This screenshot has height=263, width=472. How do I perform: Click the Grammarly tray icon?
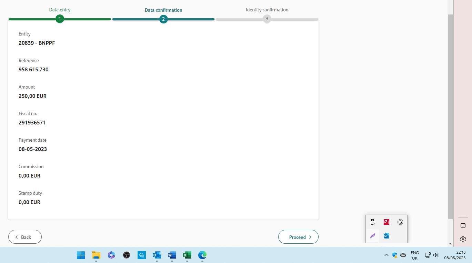point(400,222)
